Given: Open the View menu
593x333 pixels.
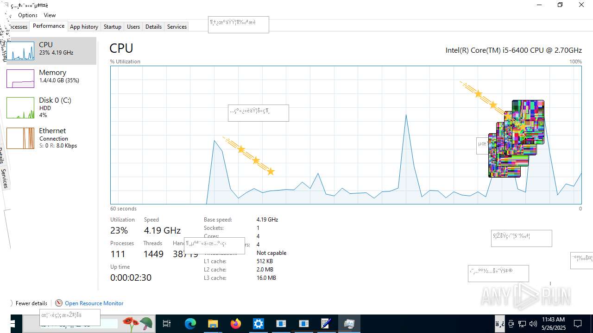Looking at the screenshot, I should point(50,15).
